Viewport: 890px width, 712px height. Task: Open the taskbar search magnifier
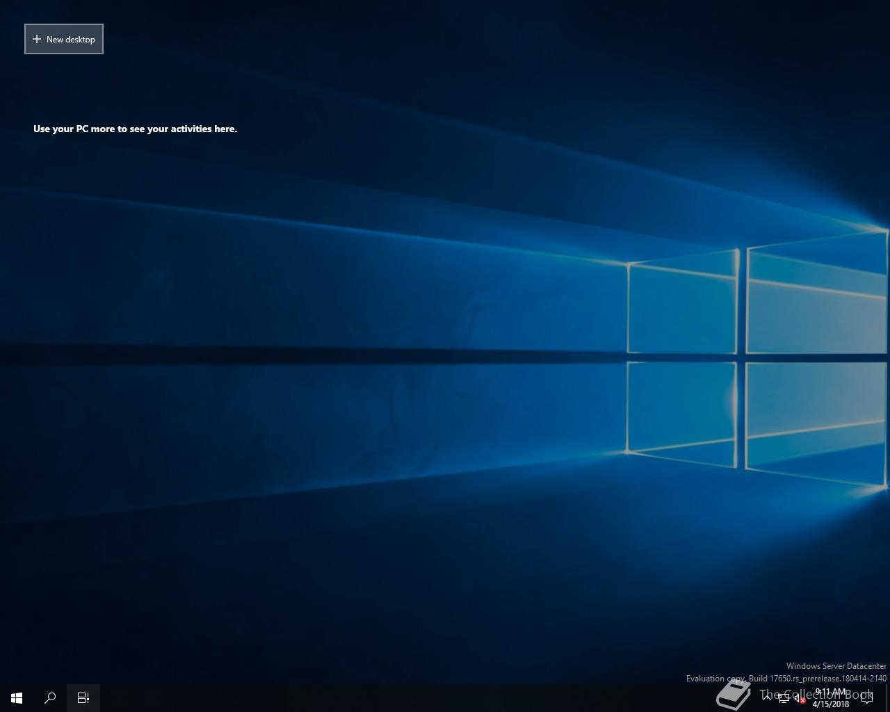pos(50,698)
